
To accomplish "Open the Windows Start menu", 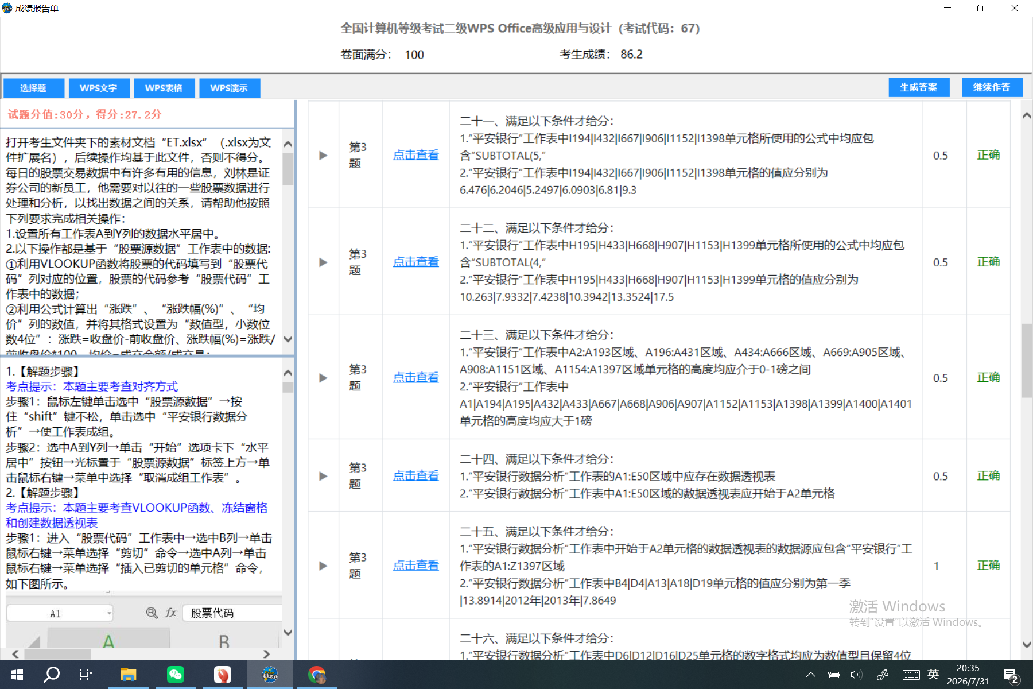I will pyautogui.click(x=17, y=675).
